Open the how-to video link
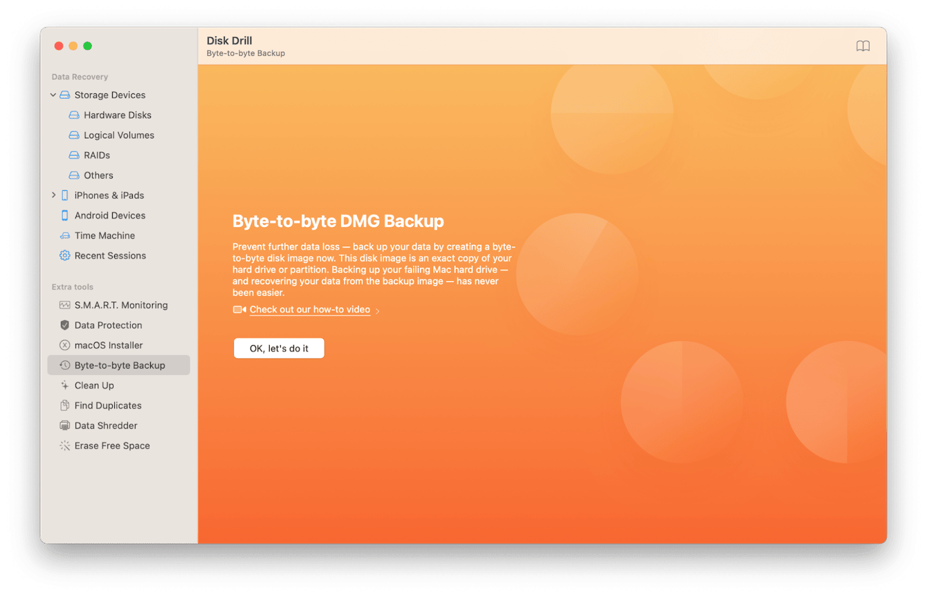This screenshot has width=927, height=597. [309, 309]
